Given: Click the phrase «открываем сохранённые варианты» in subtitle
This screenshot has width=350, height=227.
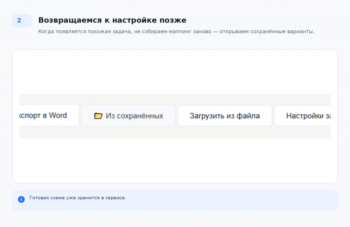Looking at the screenshot, I should click(267, 31).
